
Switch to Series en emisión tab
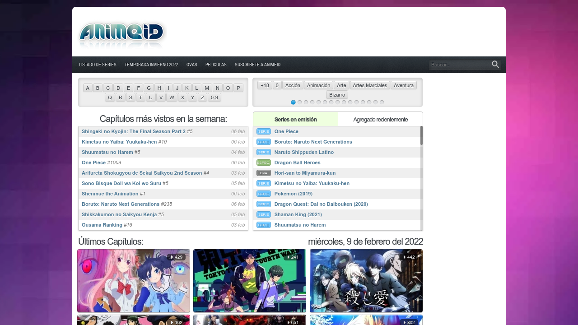click(296, 119)
